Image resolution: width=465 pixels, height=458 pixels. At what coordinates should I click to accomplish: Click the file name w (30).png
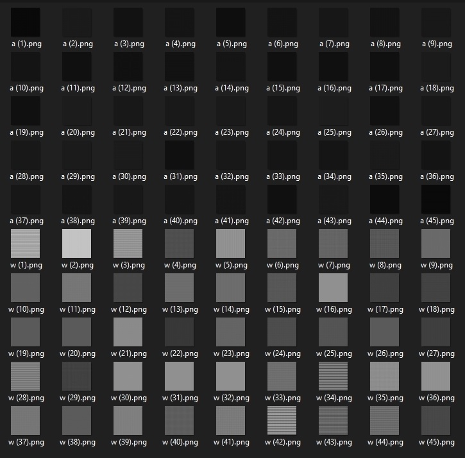(129, 398)
